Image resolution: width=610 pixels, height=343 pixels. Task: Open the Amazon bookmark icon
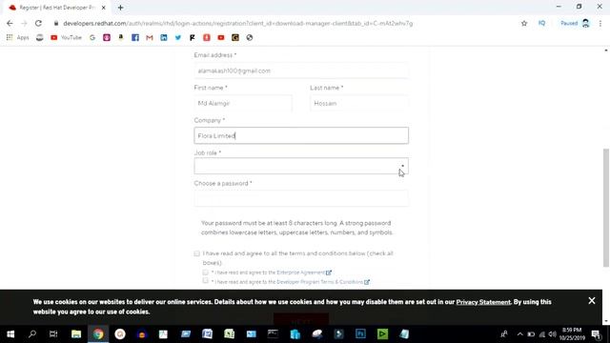[121, 38]
